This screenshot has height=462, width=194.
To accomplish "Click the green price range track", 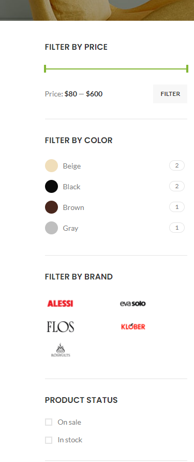I will tap(116, 69).
